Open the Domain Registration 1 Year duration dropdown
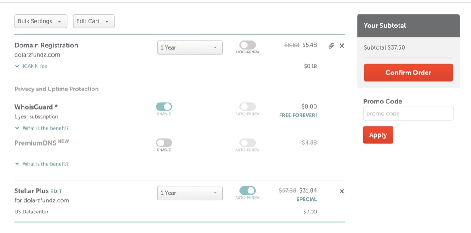Screen dimensions: 471x233 point(190,47)
